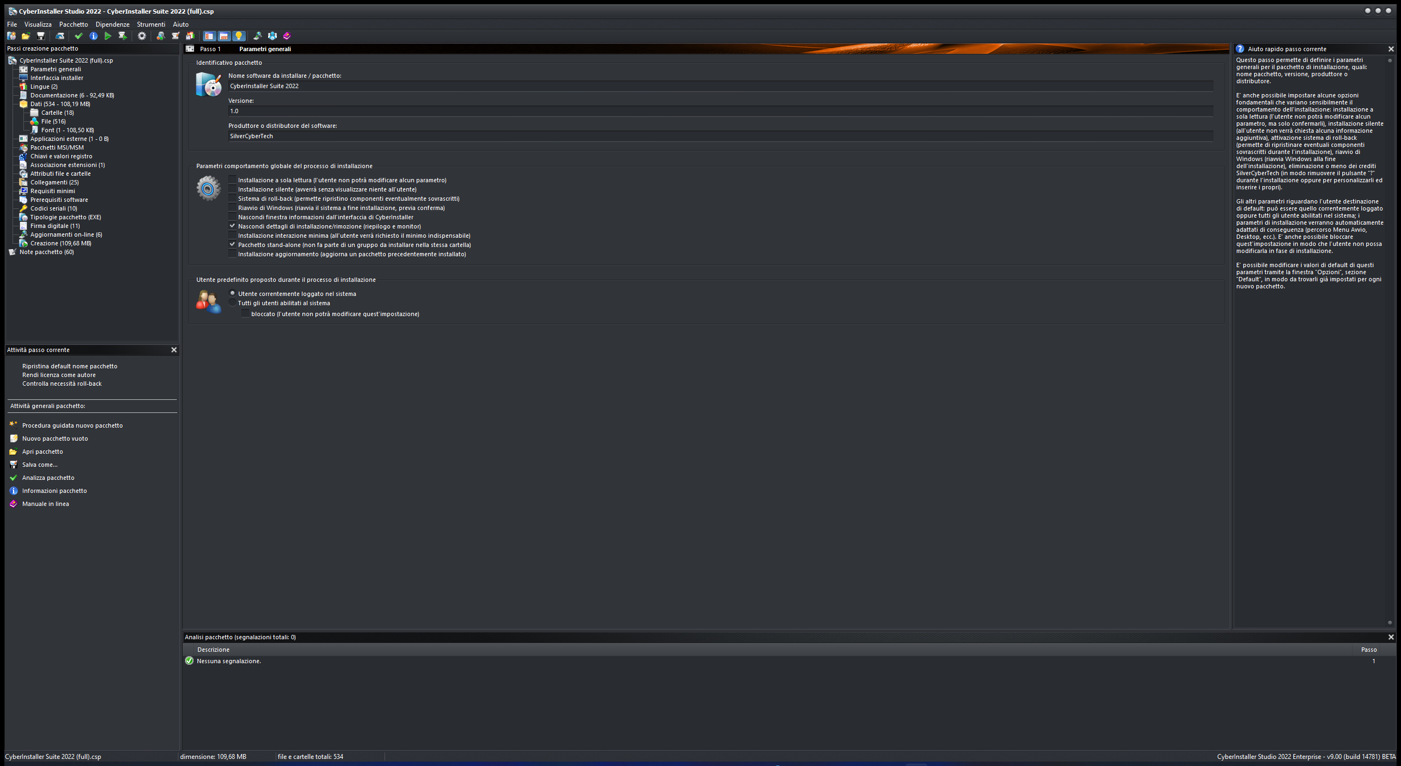The height and width of the screenshot is (766, 1401).
Task: Click the blue info circle toolbar icon
Action: (x=94, y=36)
